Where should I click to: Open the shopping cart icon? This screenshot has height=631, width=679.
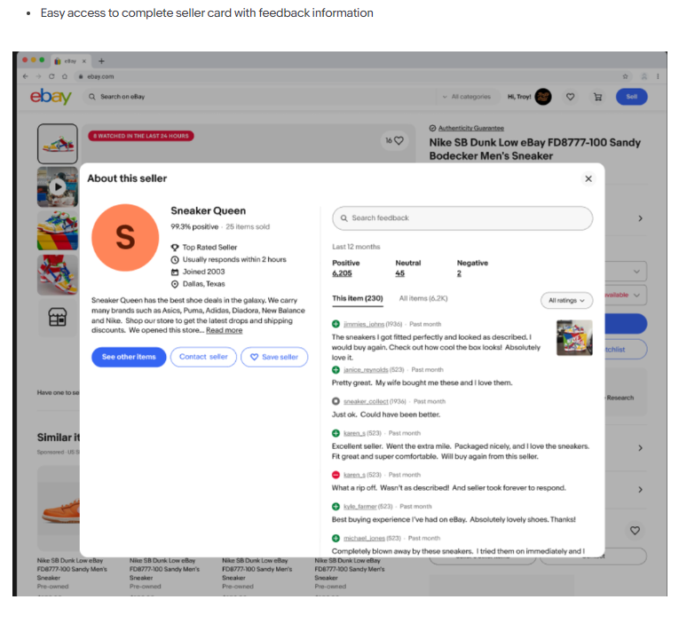[x=597, y=97]
